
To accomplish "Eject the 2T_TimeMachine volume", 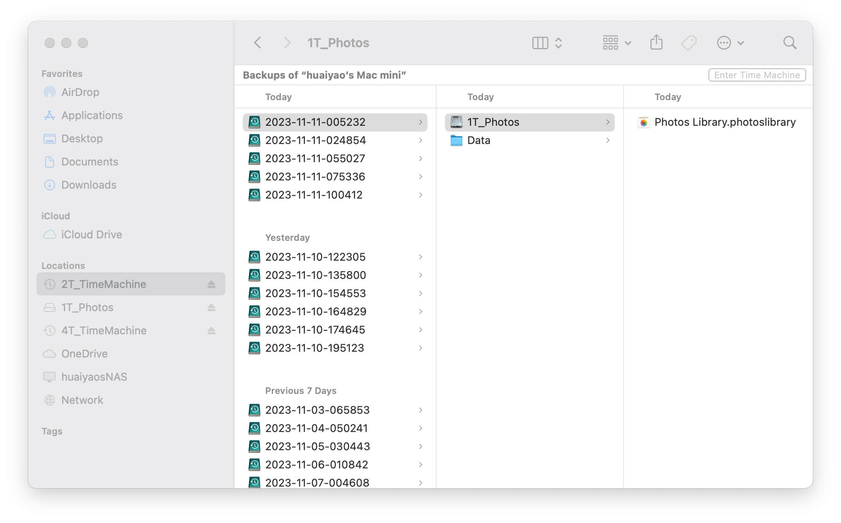I will (211, 284).
